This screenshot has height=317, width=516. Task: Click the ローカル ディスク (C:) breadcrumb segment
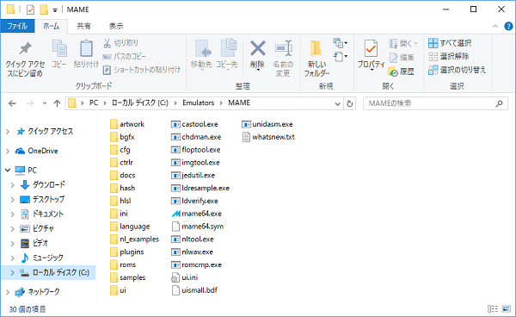coord(140,103)
